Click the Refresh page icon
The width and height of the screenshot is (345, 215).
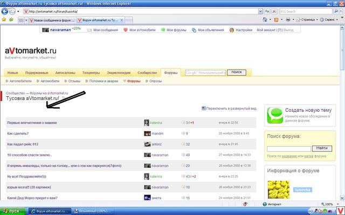pyautogui.click(x=267, y=11)
